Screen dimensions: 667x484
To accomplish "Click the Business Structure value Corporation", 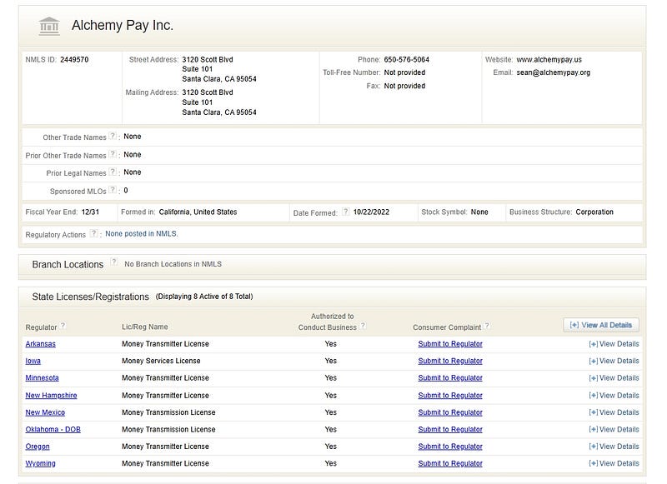I will click(594, 212).
